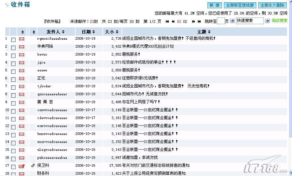The width and height of the screenshot is (292, 176).
Task: Check the box for the 正元 message
Action: [x=13, y=79]
